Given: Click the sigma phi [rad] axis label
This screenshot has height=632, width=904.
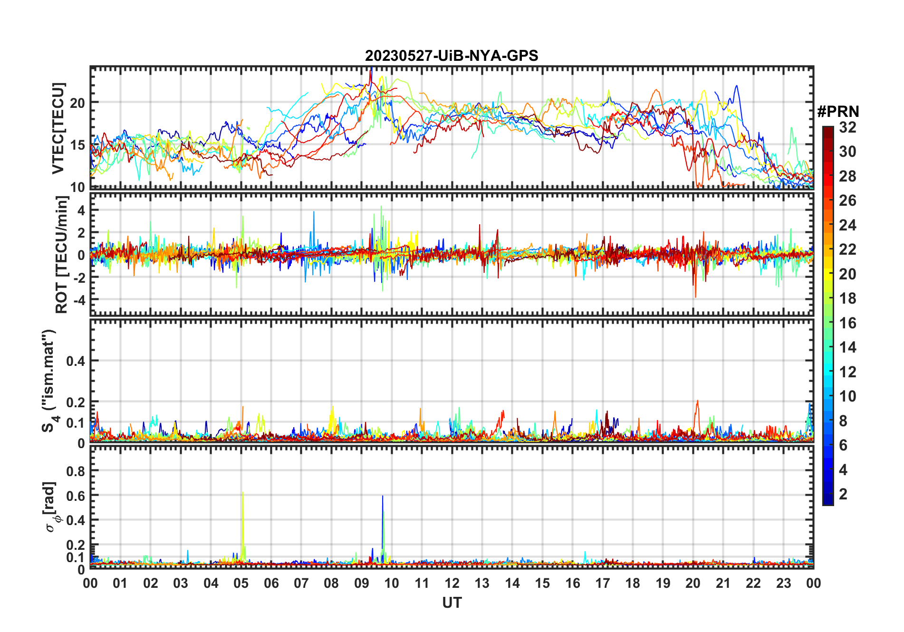Looking at the screenshot, I should 51,507.
